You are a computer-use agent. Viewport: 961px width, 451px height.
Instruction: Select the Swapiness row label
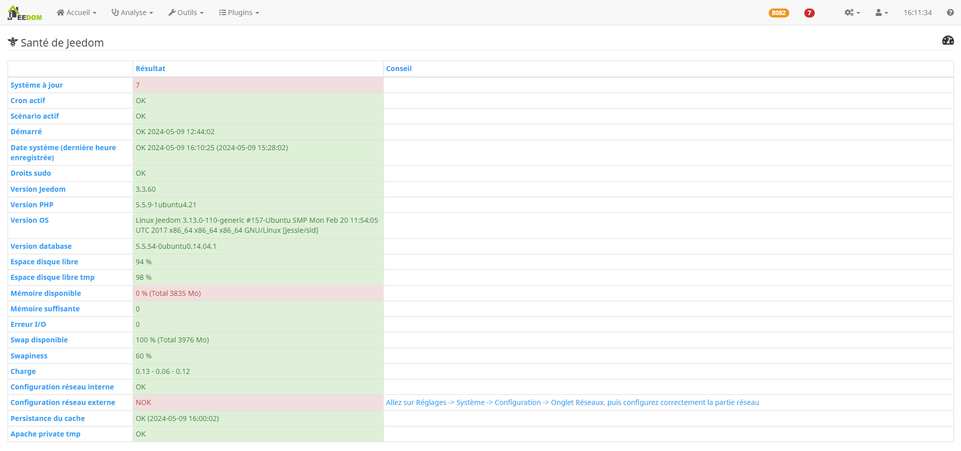click(x=29, y=356)
